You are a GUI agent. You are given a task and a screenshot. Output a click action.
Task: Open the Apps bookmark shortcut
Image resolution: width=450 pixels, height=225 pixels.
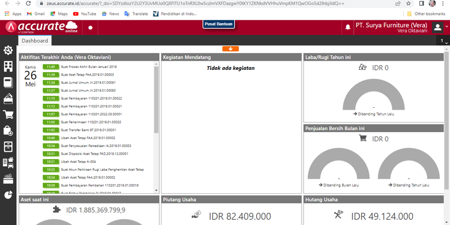click(13, 14)
